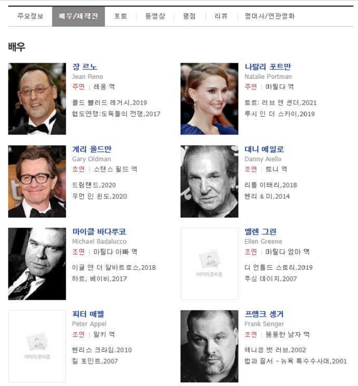358x386 pixels.
Task: Go to the 리뷰 tab
Action: [221, 16]
